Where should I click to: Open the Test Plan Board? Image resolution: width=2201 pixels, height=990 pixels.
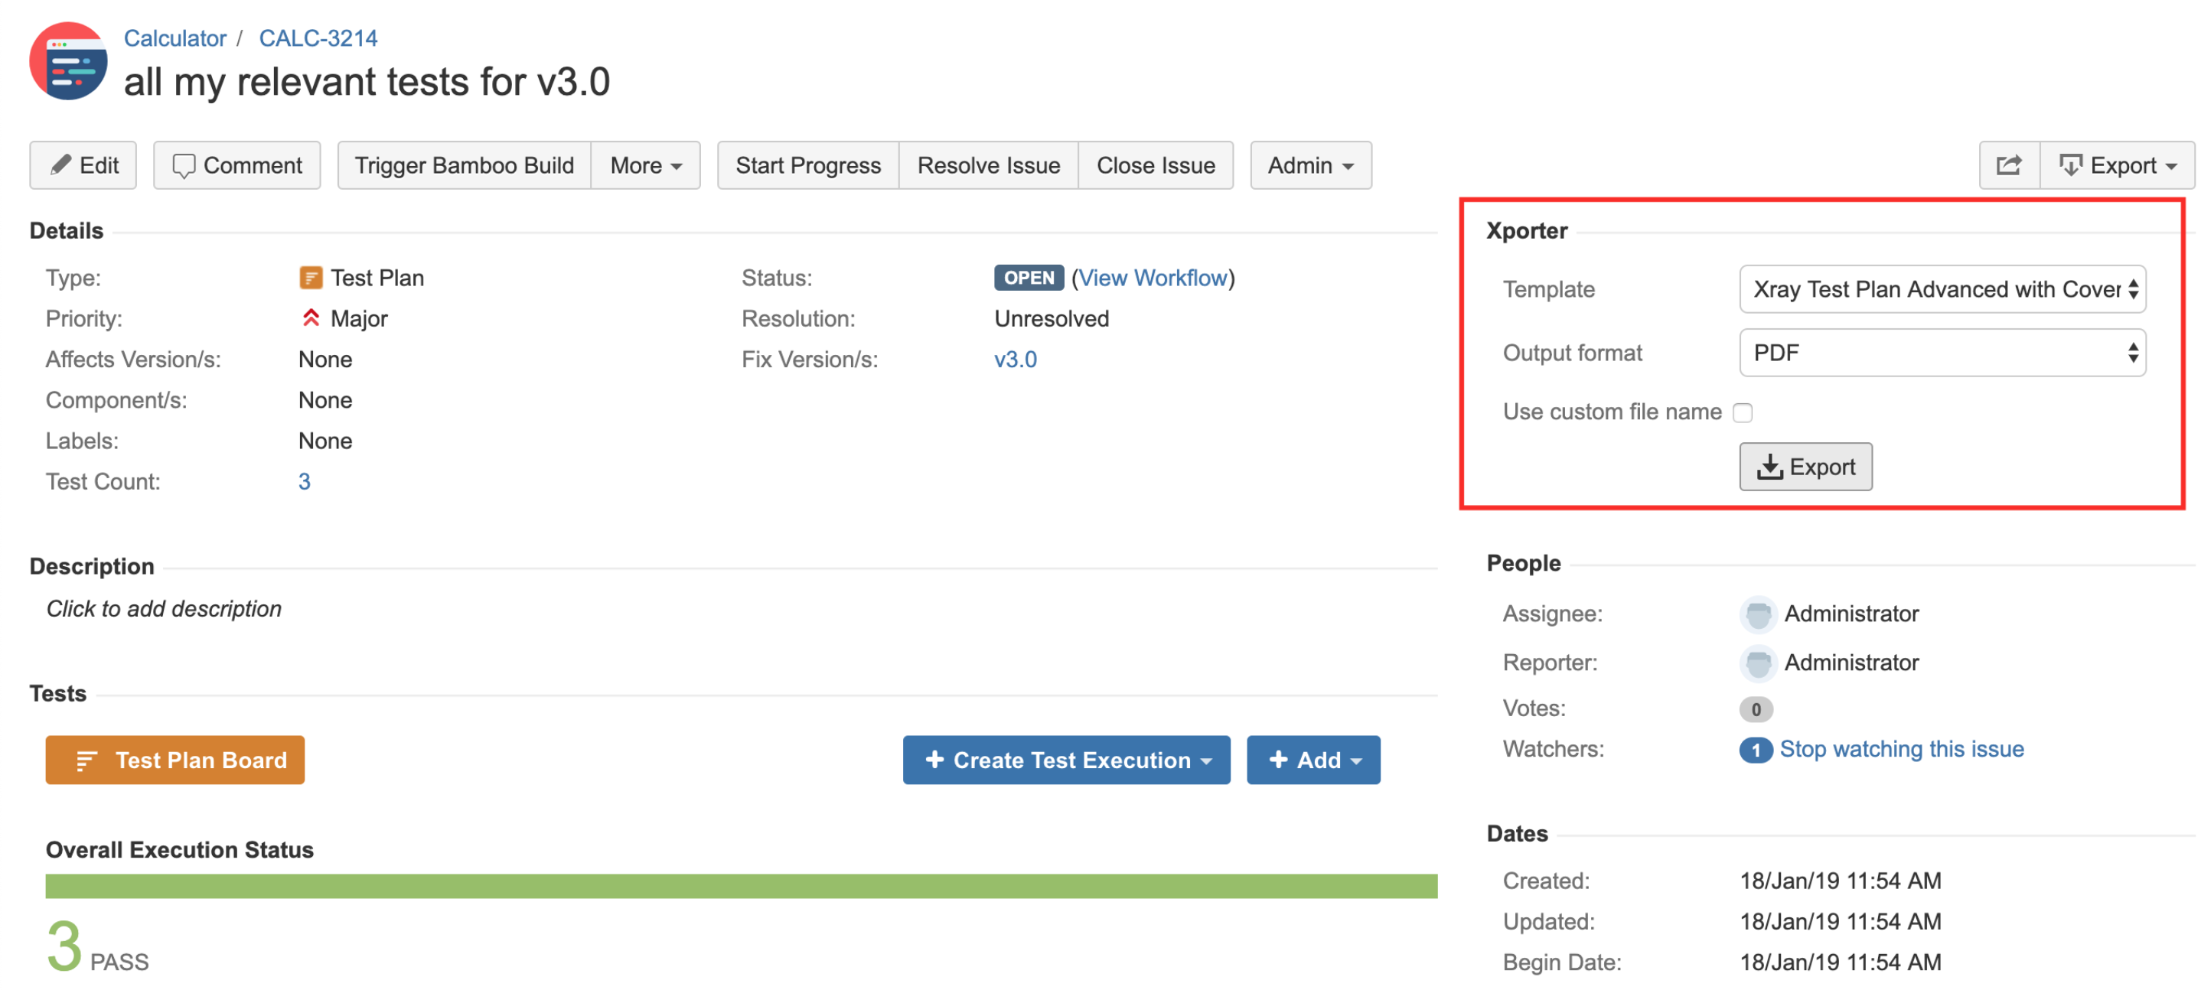click(174, 760)
